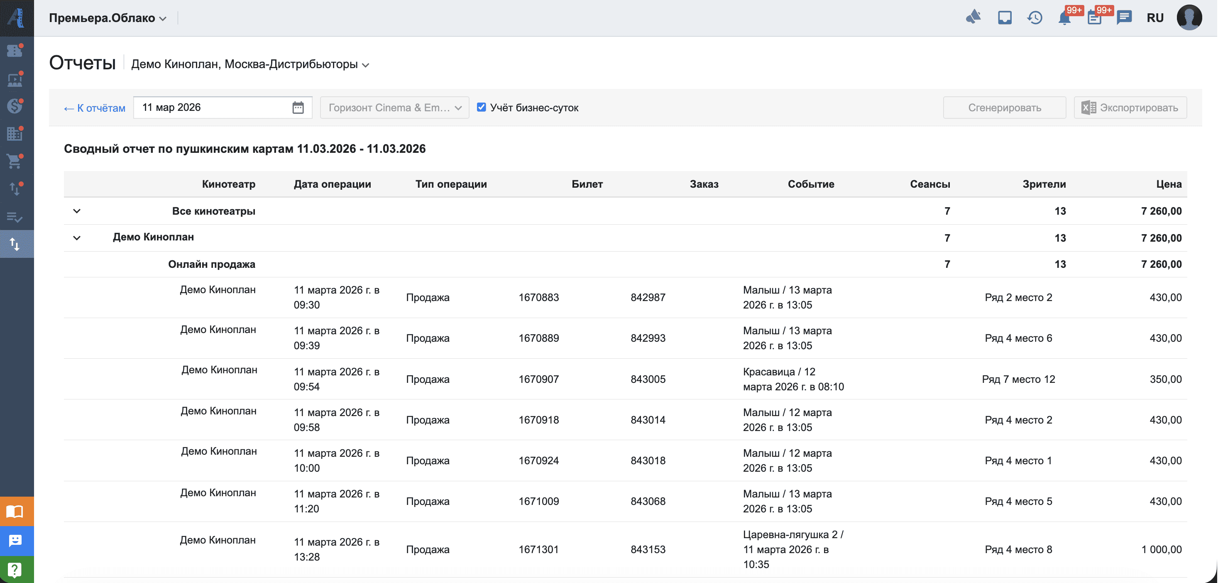Open the history clock icon

tap(1035, 18)
